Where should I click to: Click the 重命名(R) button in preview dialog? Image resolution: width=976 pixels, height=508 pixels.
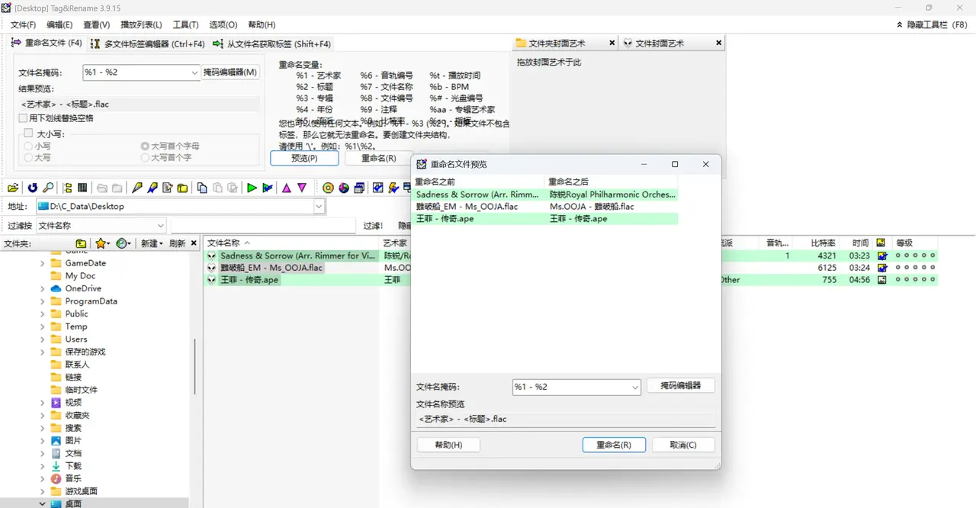[613, 445]
